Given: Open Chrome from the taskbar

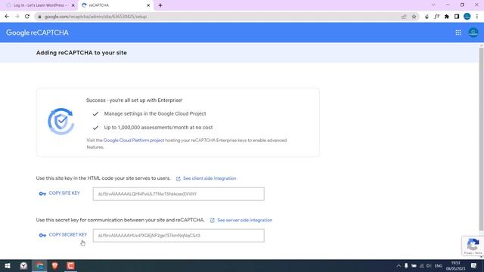Looking at the screenshot, I should [x=39, y=266].
